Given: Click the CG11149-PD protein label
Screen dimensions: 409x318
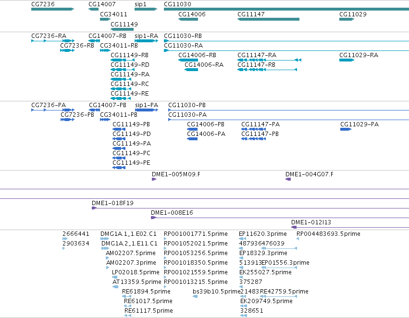Looking at the screenshot, I should tap(132, 134).
